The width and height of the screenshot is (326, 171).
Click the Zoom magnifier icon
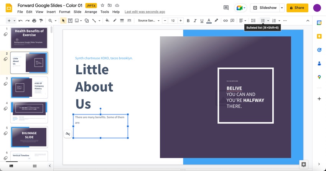(50, 21)
